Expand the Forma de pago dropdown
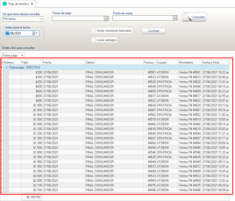This screenshot has height=201, width=235. click(x=106, y=19)
